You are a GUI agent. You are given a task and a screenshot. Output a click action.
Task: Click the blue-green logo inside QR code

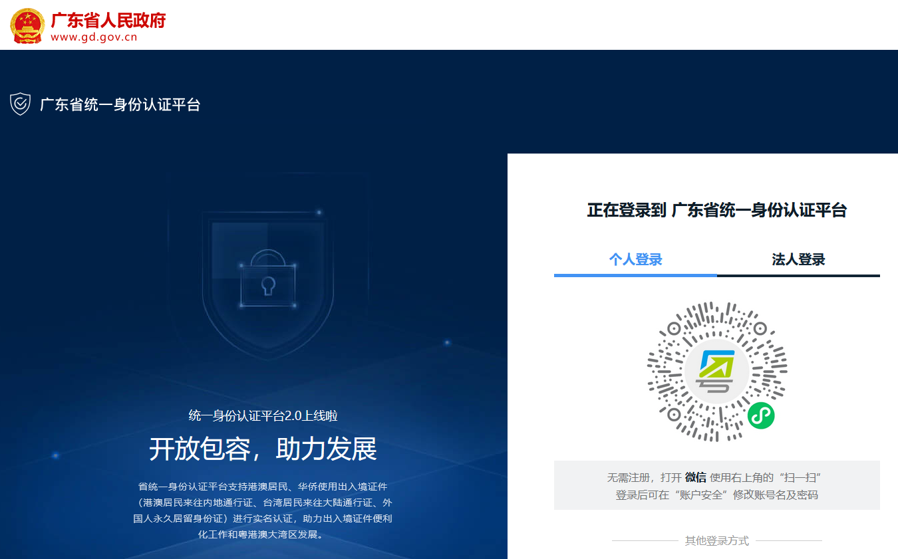pos(716,371)
